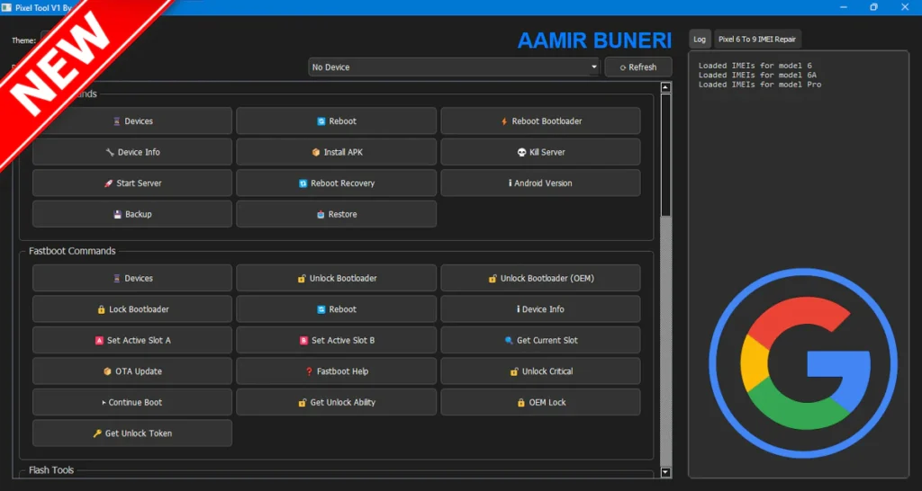Viewport: 922px width, 491px height.
Task: Click the scrollbar down arrow
Action: [665, 472]
